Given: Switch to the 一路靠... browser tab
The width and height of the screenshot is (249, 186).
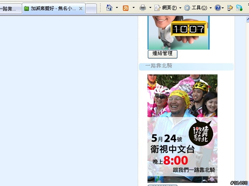Looking at the screenshot, I should (11, 9).
